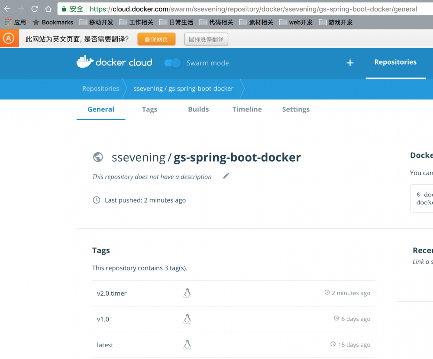Switch to the Builds tab
This screenshot has height=359, width=433.
pos(198,109)
